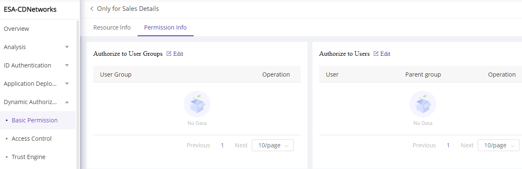Go back using the arrow beside Only for Sales Details
The width and height of the screenshot is (522, 169).
[x=92, y=9]
